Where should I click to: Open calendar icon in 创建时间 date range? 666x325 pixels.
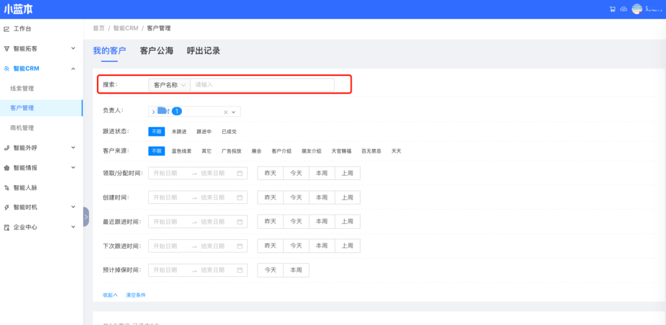tap(239, 198)
